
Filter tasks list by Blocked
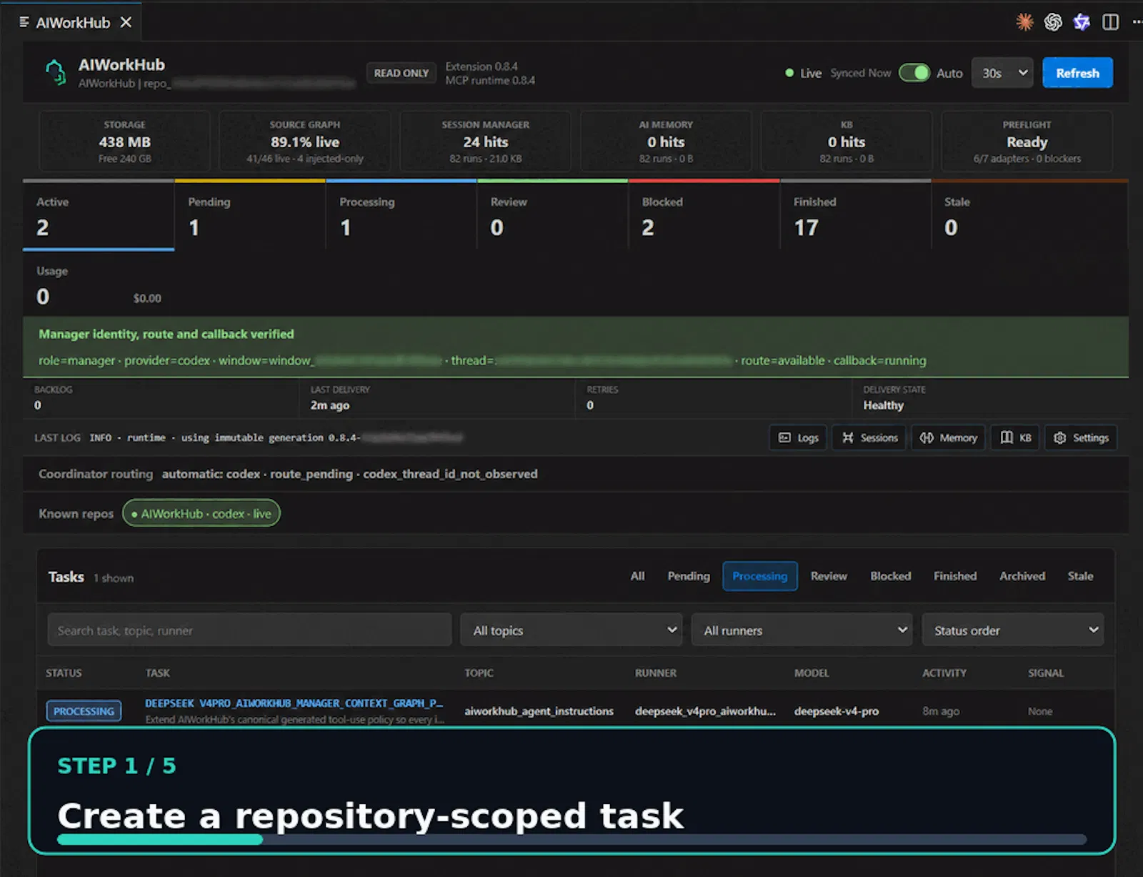coord(890,576)
